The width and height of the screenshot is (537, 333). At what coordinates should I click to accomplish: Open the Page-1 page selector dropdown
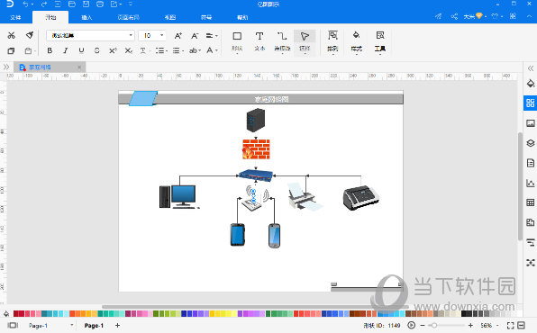click(x=50, y=325)
